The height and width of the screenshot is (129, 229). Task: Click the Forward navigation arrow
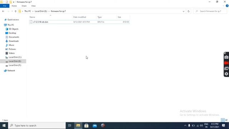8,11
